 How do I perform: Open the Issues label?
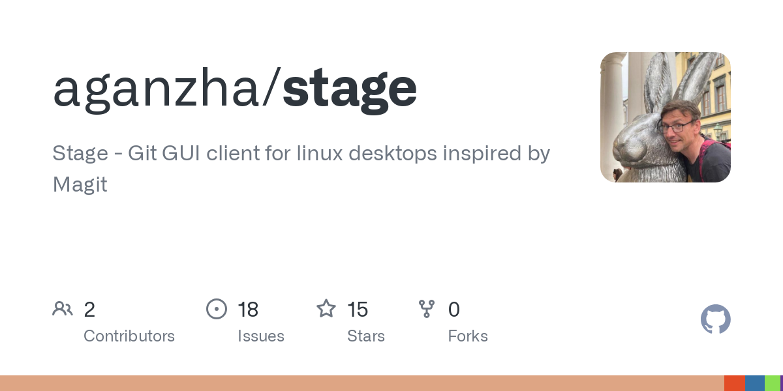click(x=261, y=336)
